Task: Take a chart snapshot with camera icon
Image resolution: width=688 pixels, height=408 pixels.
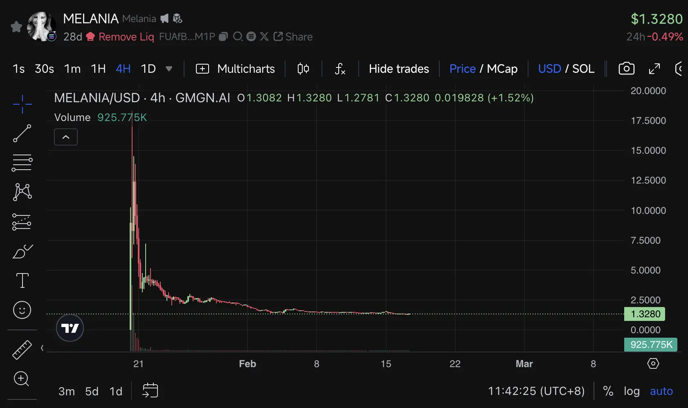Action: point(626,69)
